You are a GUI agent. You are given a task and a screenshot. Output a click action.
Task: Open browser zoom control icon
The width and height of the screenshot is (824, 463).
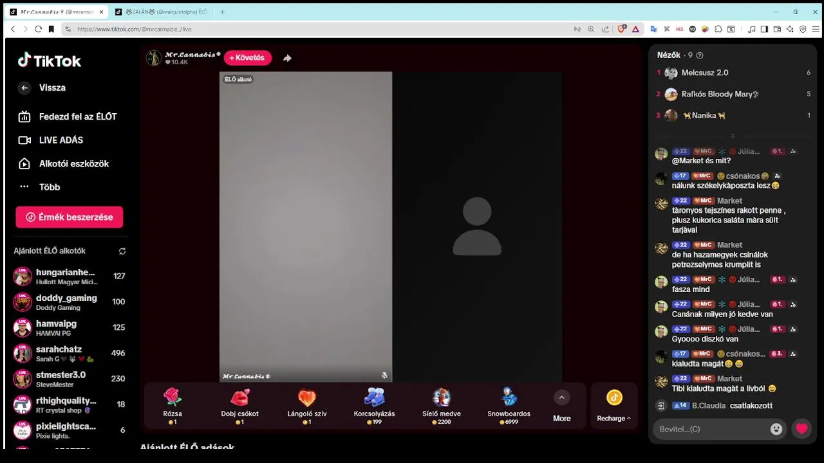point(591,29)
